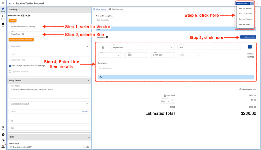Open the hamburger menu icon
This screenshot has height=150, width=261.
3,3
